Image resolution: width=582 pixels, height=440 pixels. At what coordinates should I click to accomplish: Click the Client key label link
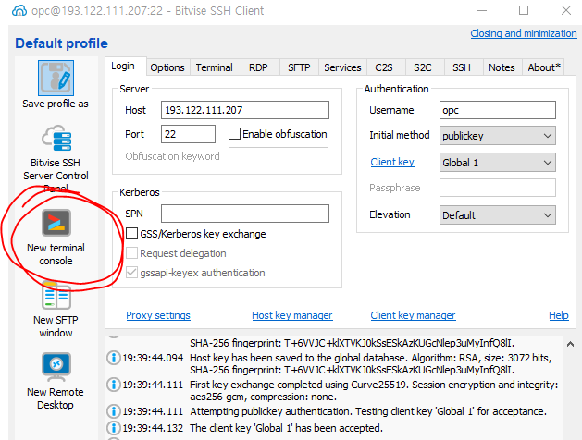coord(392,162)
